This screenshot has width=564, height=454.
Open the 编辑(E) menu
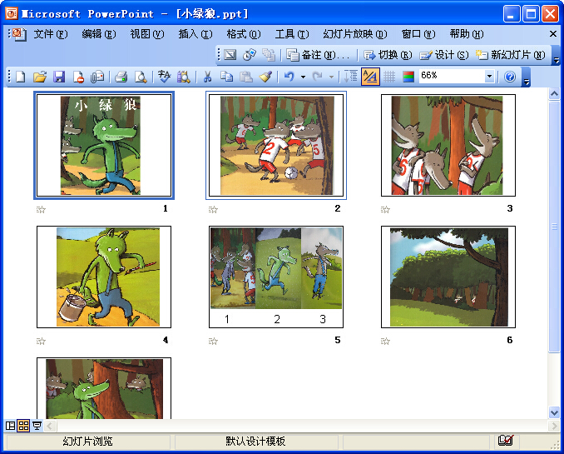point(98,34)
